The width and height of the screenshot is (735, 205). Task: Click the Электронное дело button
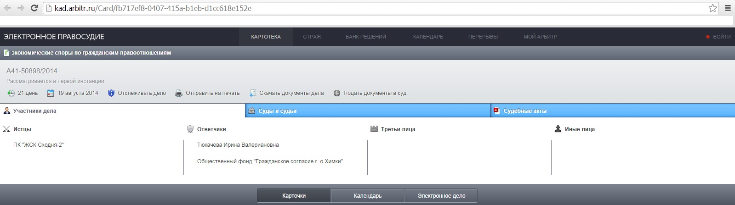[x=441, y=196]
